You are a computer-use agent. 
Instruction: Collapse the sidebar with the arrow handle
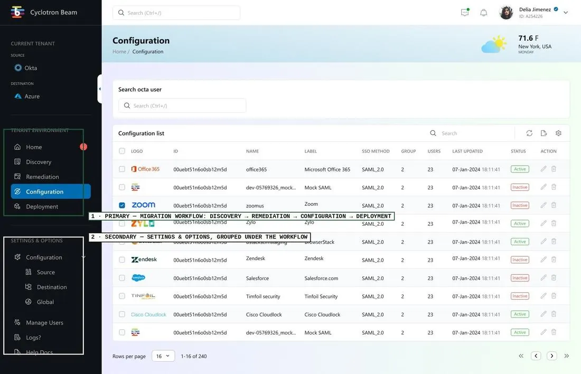(99, 89)
